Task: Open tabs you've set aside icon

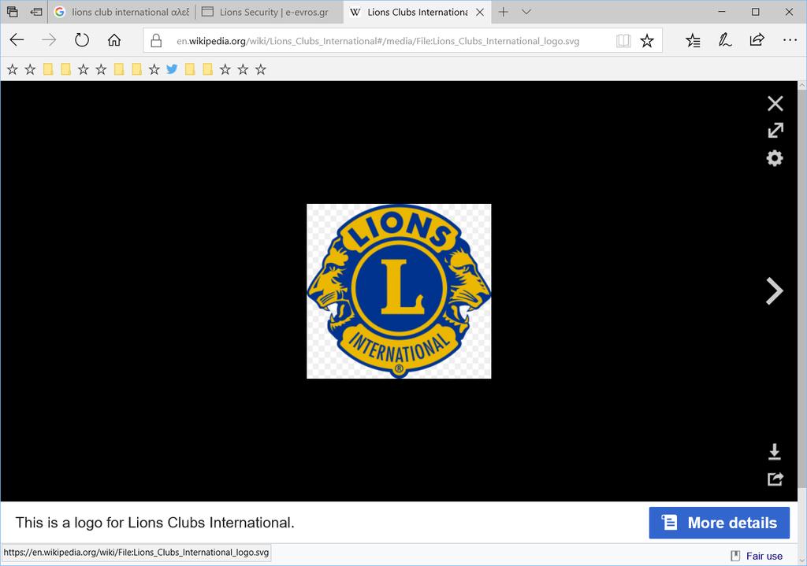Action: [x=12, y=12]
